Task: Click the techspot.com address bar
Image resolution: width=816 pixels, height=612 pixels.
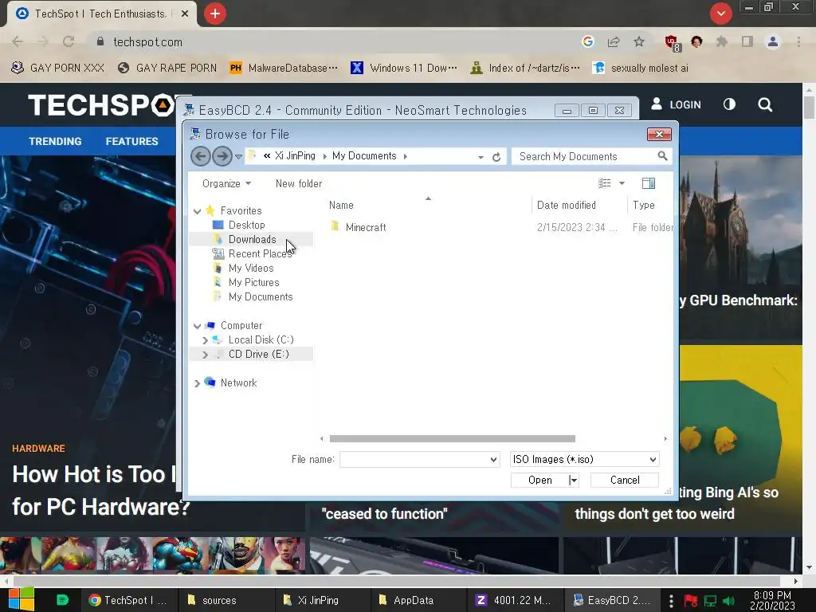Action: tap(333, 41)
